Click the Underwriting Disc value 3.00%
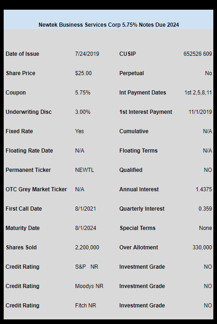 [x=82, y=112]
